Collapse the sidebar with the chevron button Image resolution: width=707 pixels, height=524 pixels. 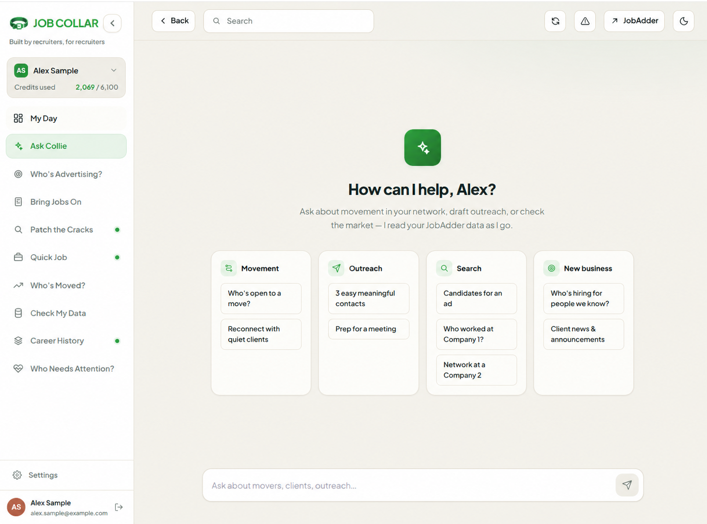click(x=112, y=23)
